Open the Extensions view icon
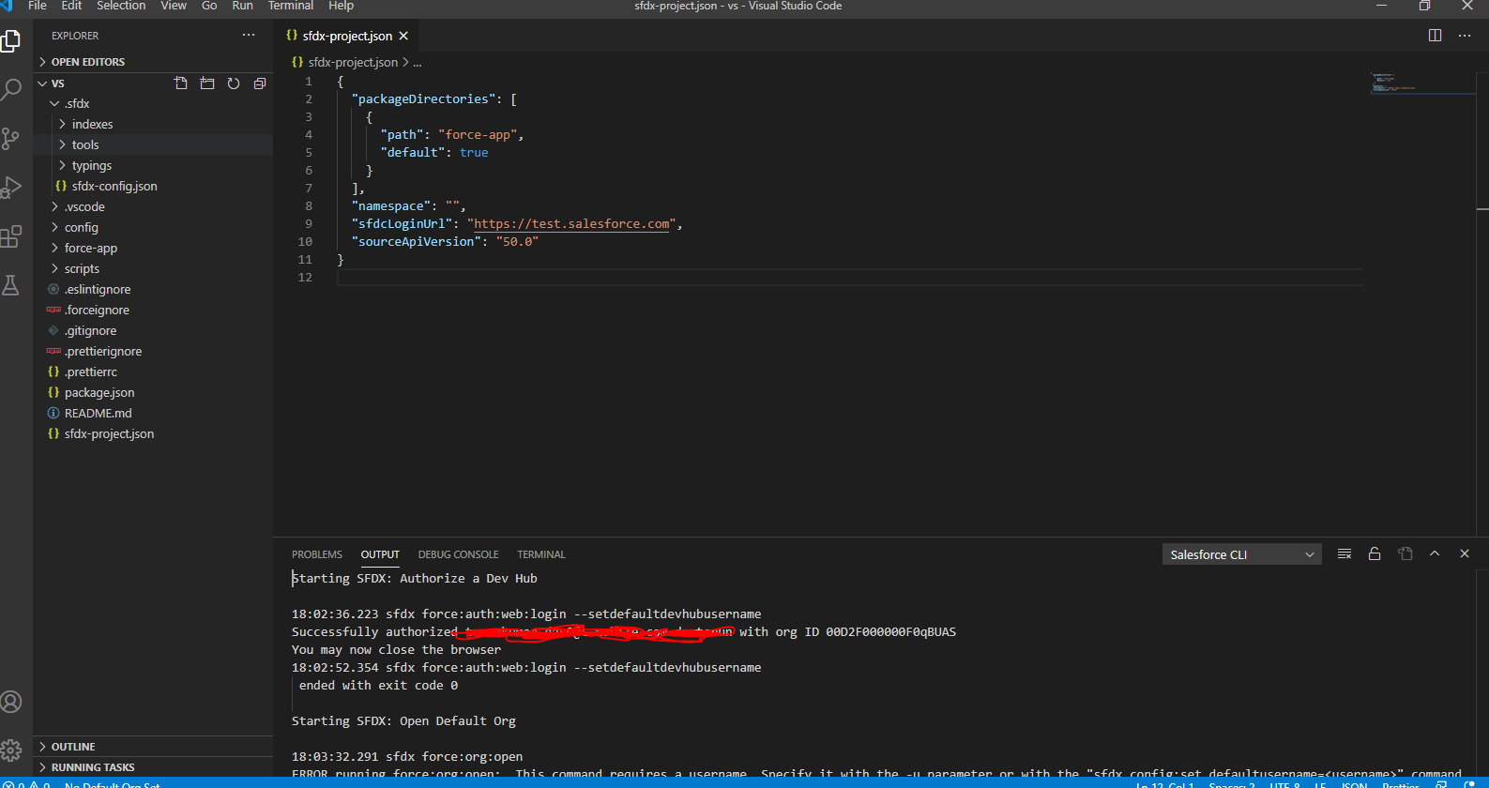The width and height of the screenshot is (1489, 788). coord(11,236)
